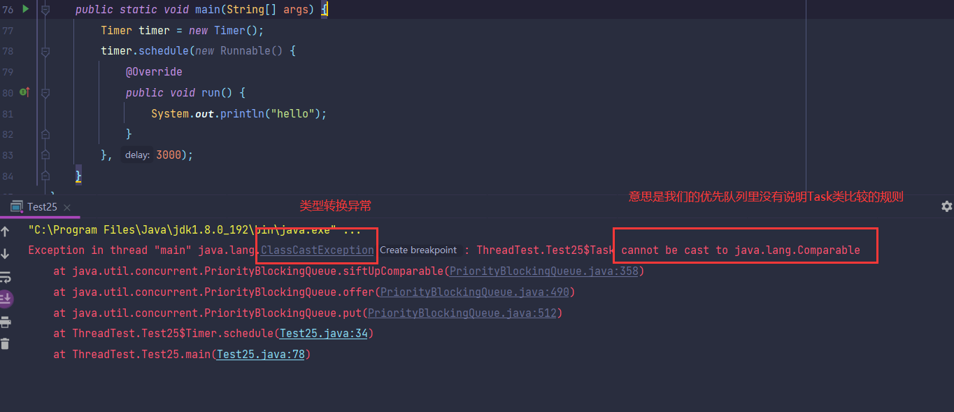
Task: Toggle Soft-Wrap in the run console
Action: [x=6, y=276]
